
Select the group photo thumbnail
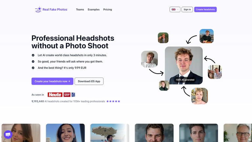tap(215, 72)
